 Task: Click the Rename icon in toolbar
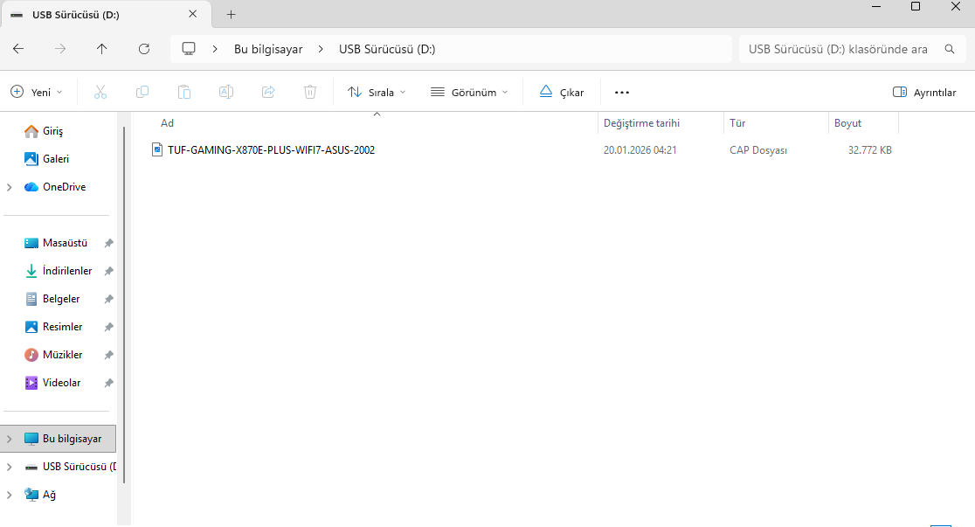pos(226,92)
